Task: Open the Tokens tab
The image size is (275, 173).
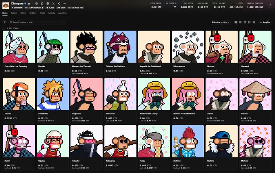Action: 14,13
